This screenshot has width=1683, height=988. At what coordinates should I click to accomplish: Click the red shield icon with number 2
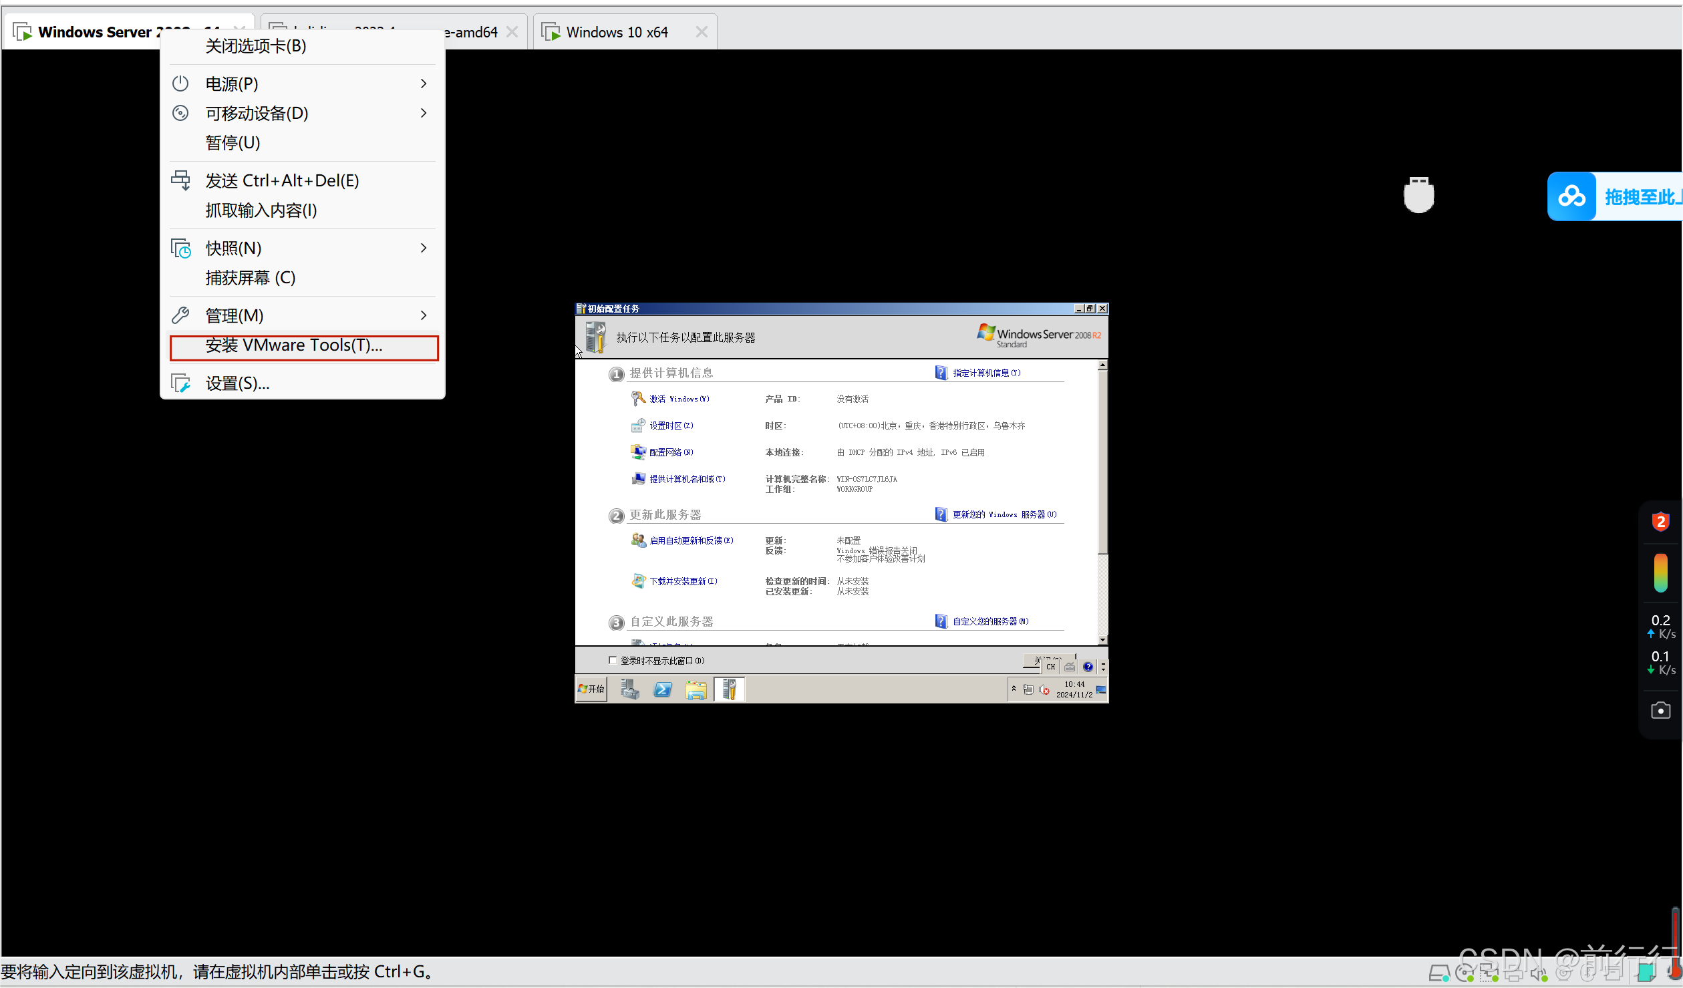(x=1660, y=522)
